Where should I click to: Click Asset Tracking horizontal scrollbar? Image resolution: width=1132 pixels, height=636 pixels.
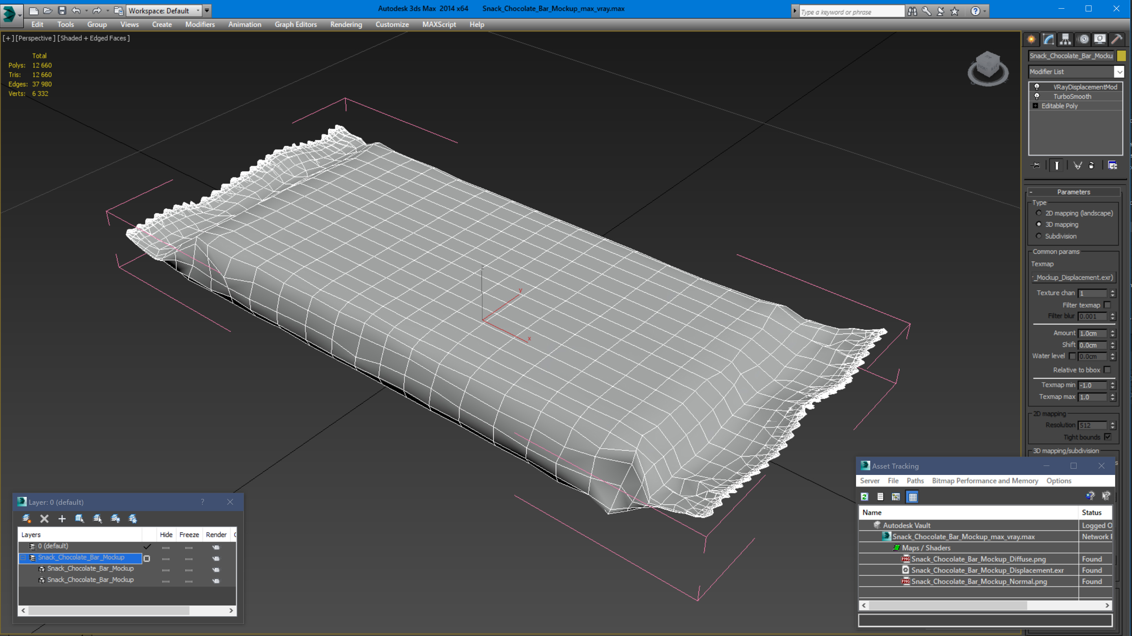click(986, 605)
